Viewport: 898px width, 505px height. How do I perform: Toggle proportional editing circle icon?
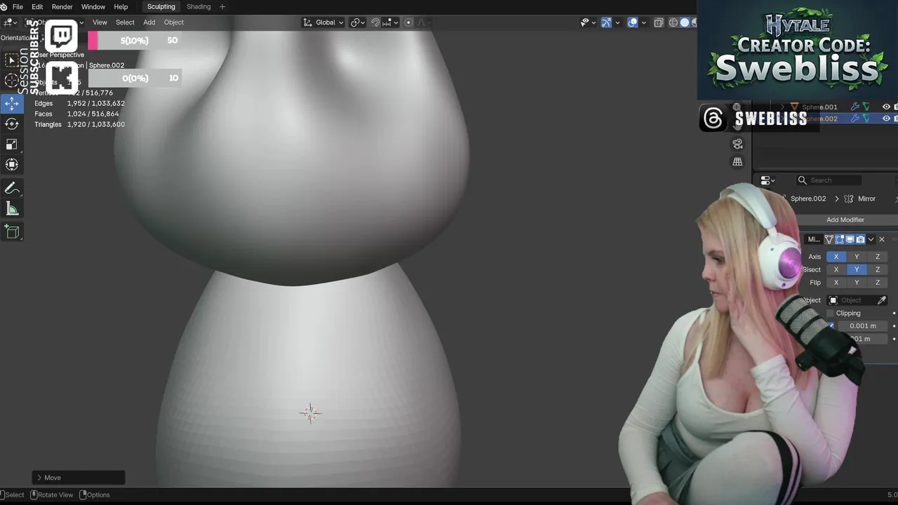click(x=408, y=22)
